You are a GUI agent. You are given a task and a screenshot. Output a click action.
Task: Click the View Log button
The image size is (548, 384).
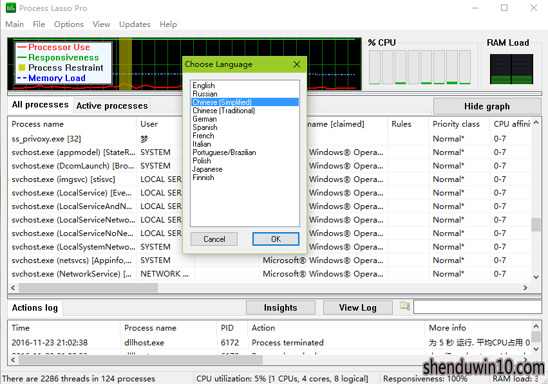point(357,307)
